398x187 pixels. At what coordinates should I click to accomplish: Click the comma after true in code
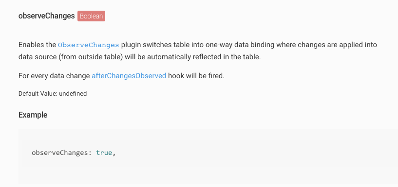pyautogui.click(x=114, y=153)
